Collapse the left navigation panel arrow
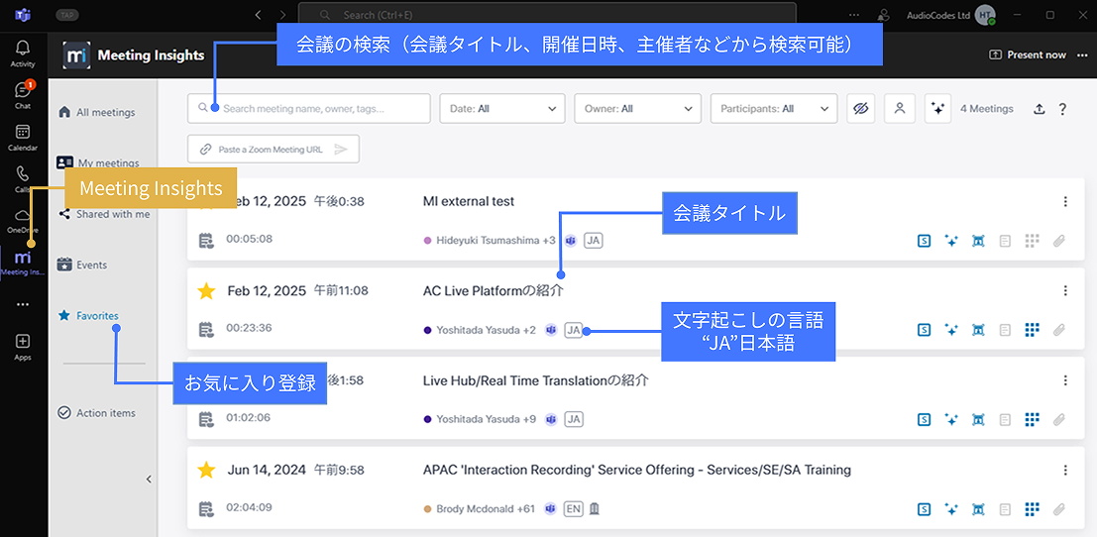The width and height of the screenshot is (1097, 537). tap(149, 480)
